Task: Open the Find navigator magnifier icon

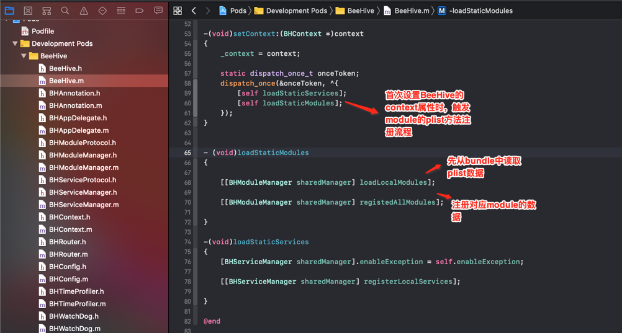Action: coord(65,11)
